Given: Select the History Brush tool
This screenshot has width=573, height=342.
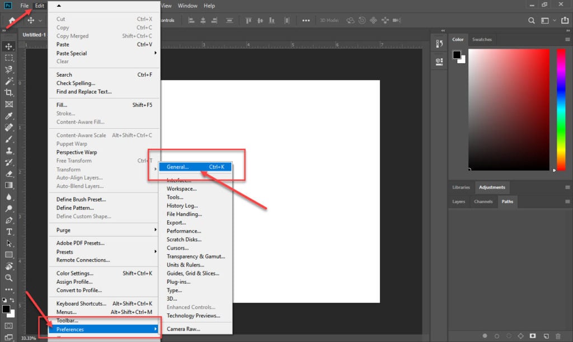Looking at the screenshot, I should pos(9,162).
